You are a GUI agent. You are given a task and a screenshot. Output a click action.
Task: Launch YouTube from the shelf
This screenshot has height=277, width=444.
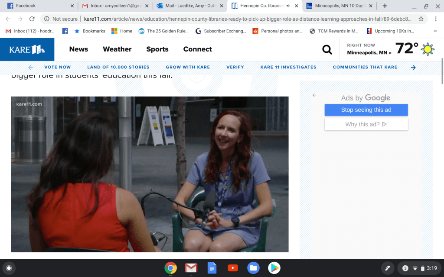[x=233, y=268]
